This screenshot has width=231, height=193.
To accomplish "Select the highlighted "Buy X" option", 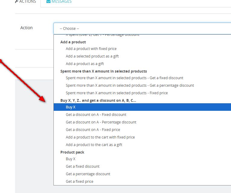I will (71, 107).
